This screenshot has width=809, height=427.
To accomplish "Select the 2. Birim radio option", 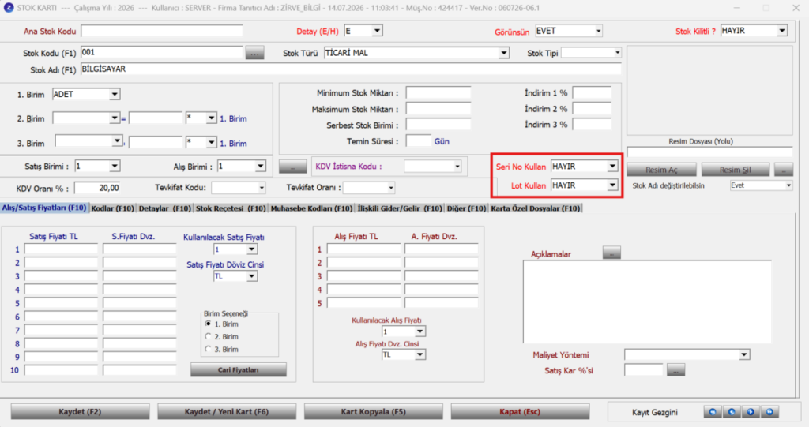I will tap(209, 336).
